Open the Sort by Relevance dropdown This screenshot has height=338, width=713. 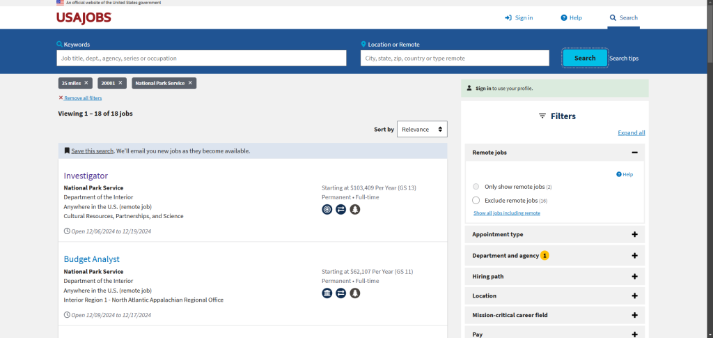[x=422, y=129]
